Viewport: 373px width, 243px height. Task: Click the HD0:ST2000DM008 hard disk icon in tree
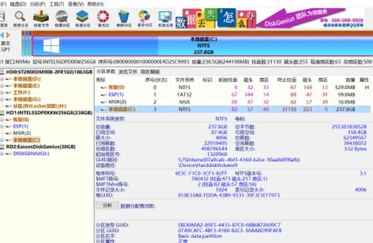point(2,72)
